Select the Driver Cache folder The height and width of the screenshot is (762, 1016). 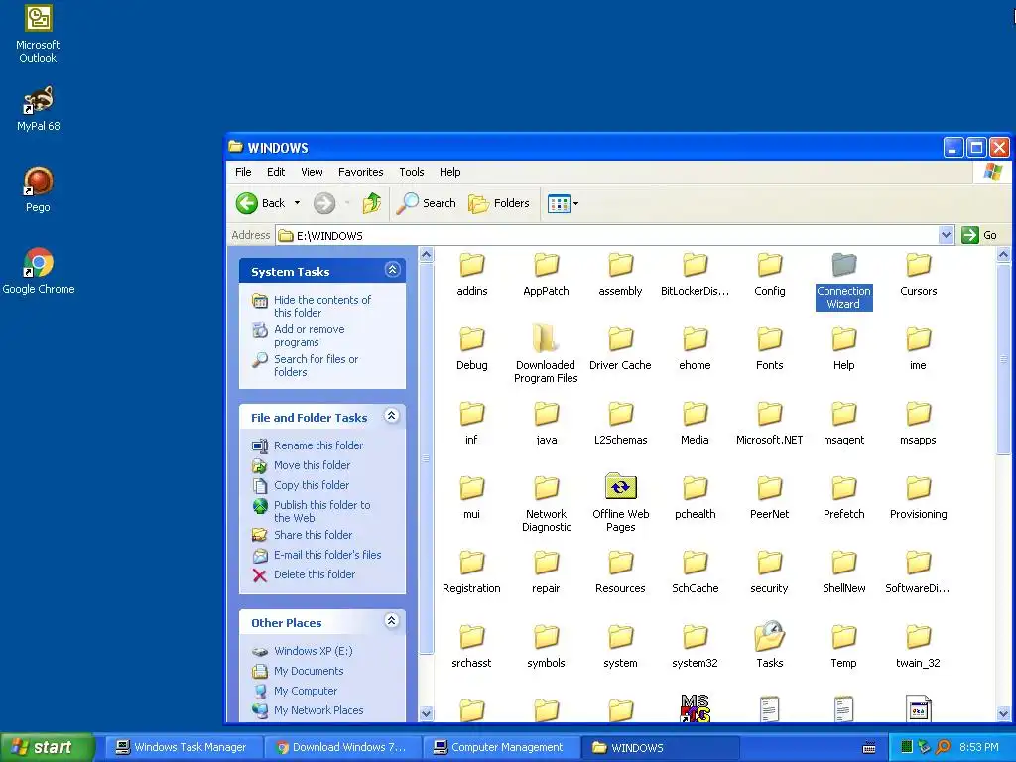(620, 349)
